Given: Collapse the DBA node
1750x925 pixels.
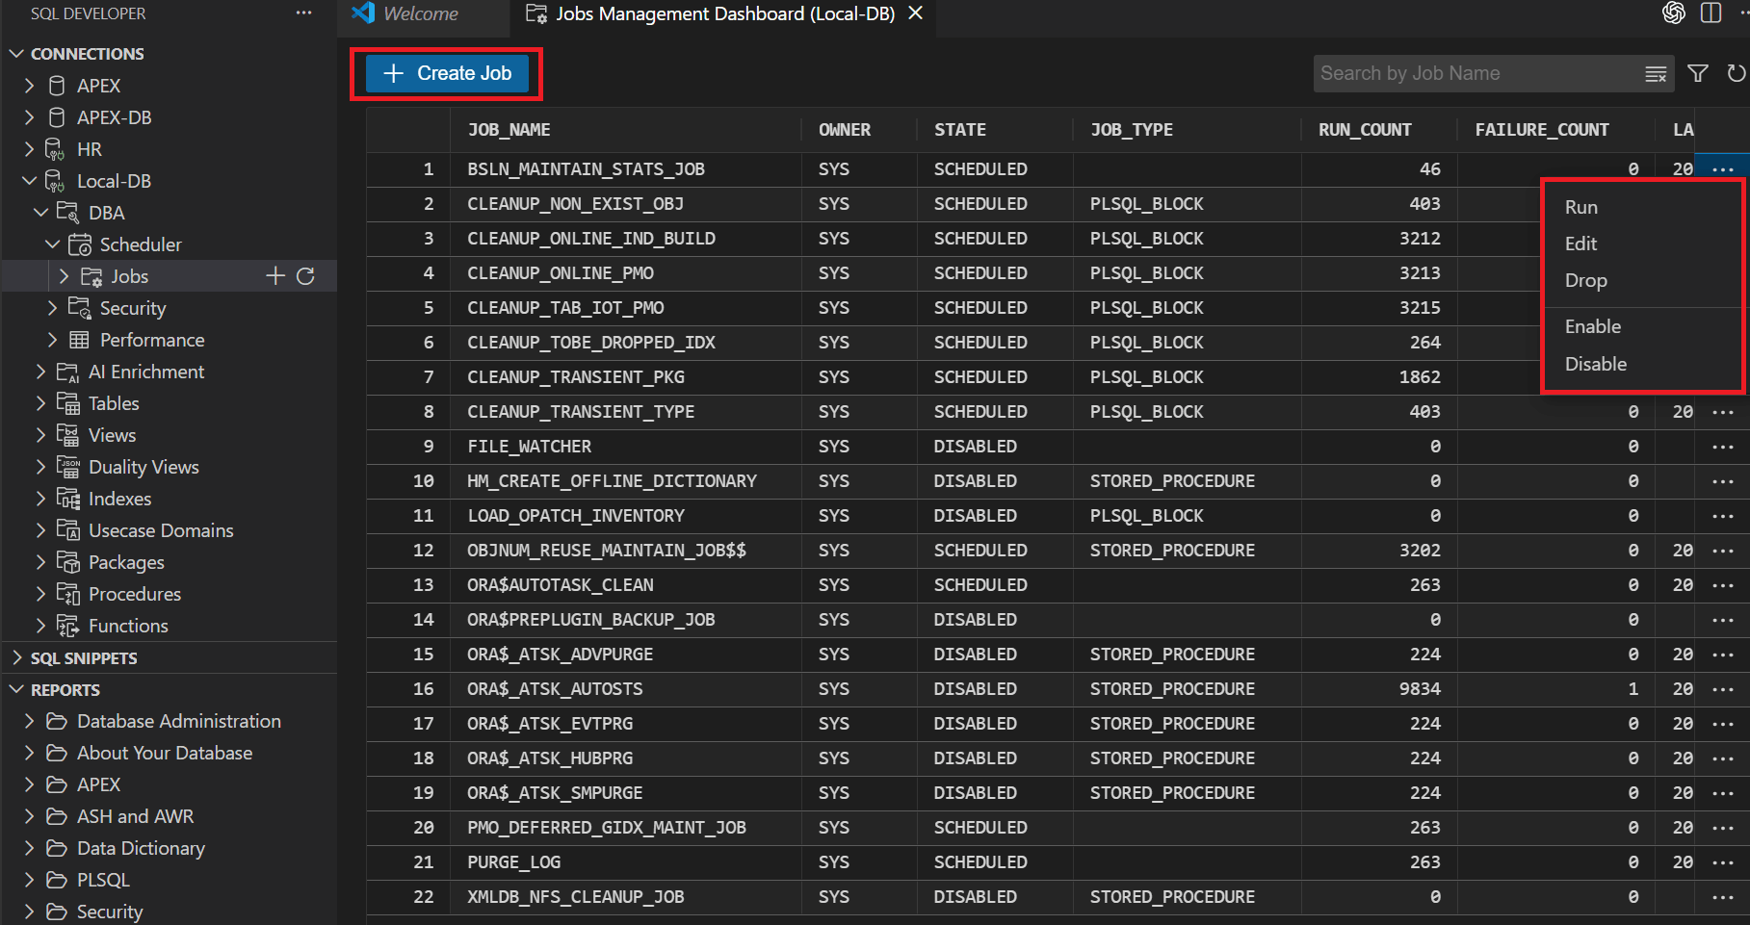Looking at the screenshot, I should 40,213.
